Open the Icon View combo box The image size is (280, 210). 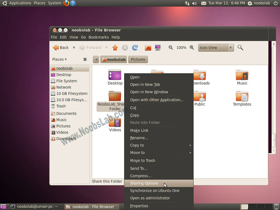(216, 48)
